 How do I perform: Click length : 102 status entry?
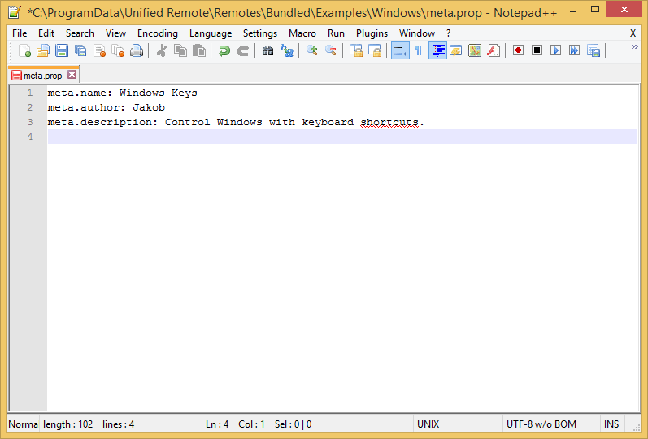point(67,424)
